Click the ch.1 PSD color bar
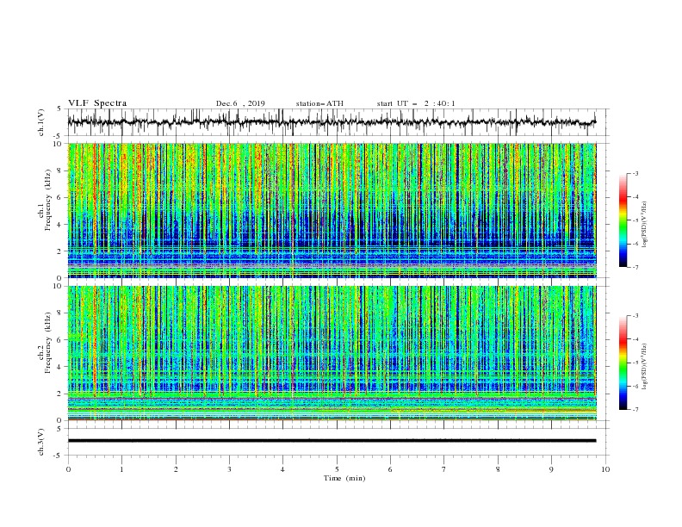682x527 pixels. coord(623,220)
